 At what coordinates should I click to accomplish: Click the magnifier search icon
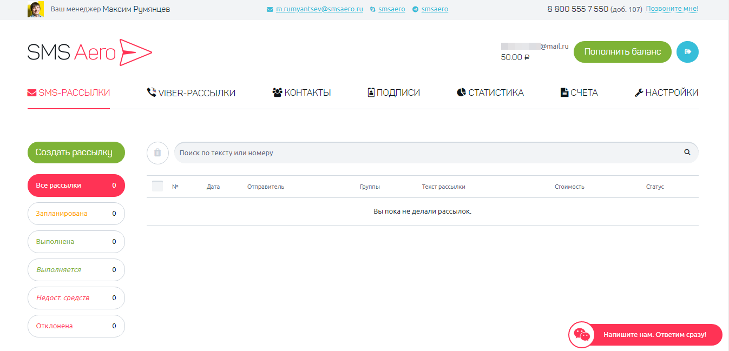click(x=687, y=153)
